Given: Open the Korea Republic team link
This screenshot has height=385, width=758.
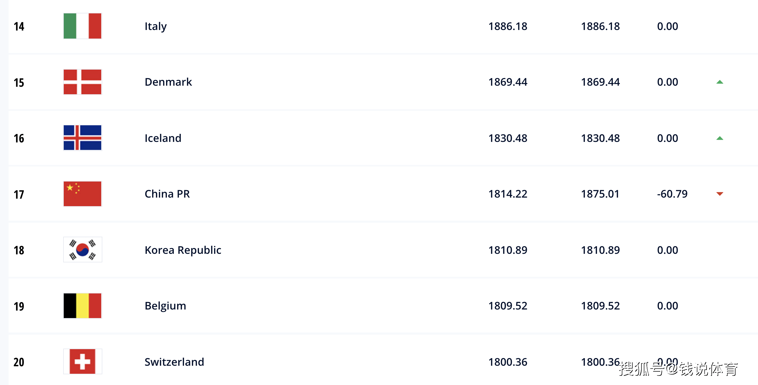Looking at the screenshot, I should (183, 250).
